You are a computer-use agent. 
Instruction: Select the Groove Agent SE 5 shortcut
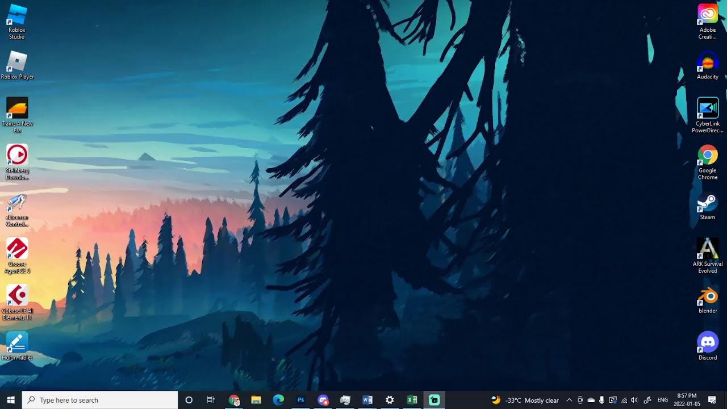(x=17, y=256)
